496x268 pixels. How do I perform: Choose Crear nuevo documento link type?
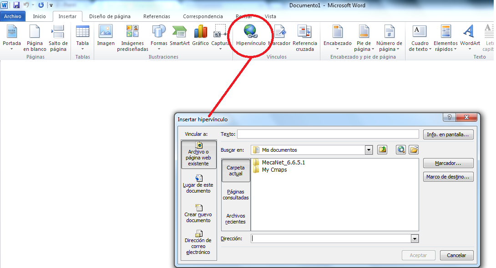pyautogui.click(x=197, y=213)
